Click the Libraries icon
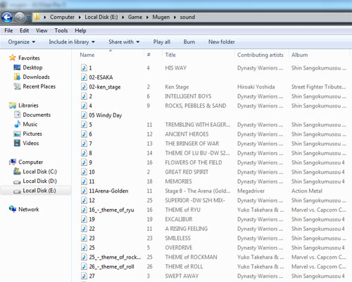Screen dimensions: 352x282 pos(13,105)
